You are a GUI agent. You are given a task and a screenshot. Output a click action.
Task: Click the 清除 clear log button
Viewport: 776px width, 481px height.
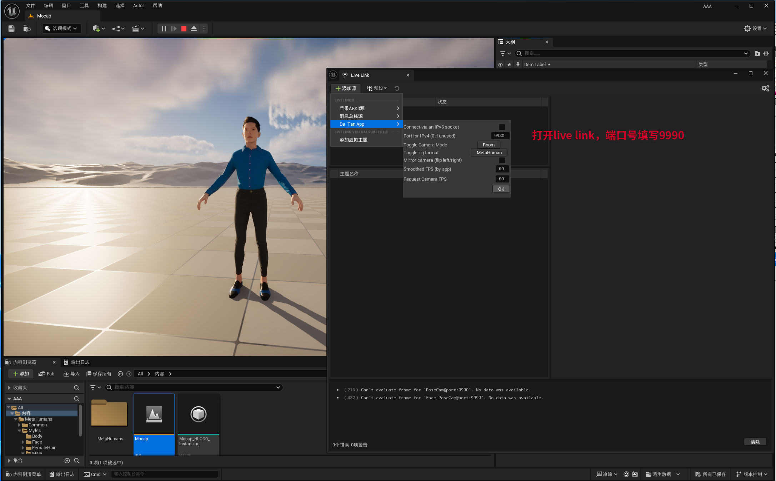(755, 442)
